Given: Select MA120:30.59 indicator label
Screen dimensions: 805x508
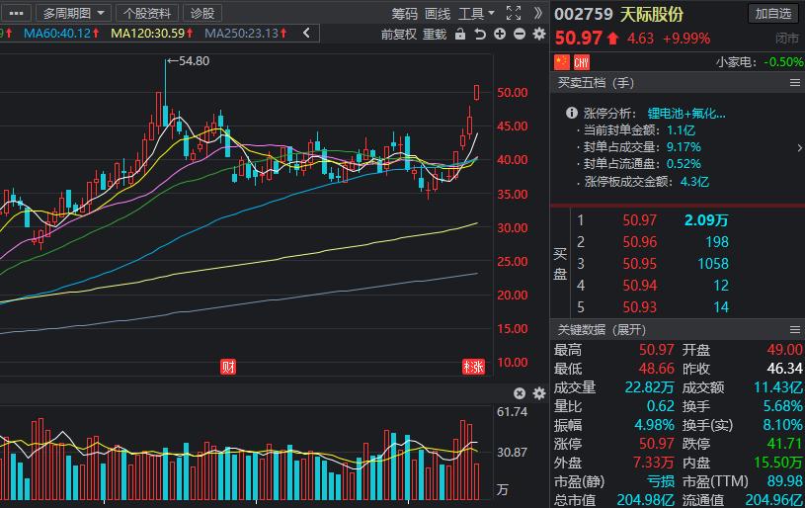Looking at the screenshot, I should (x=152, y=34).
